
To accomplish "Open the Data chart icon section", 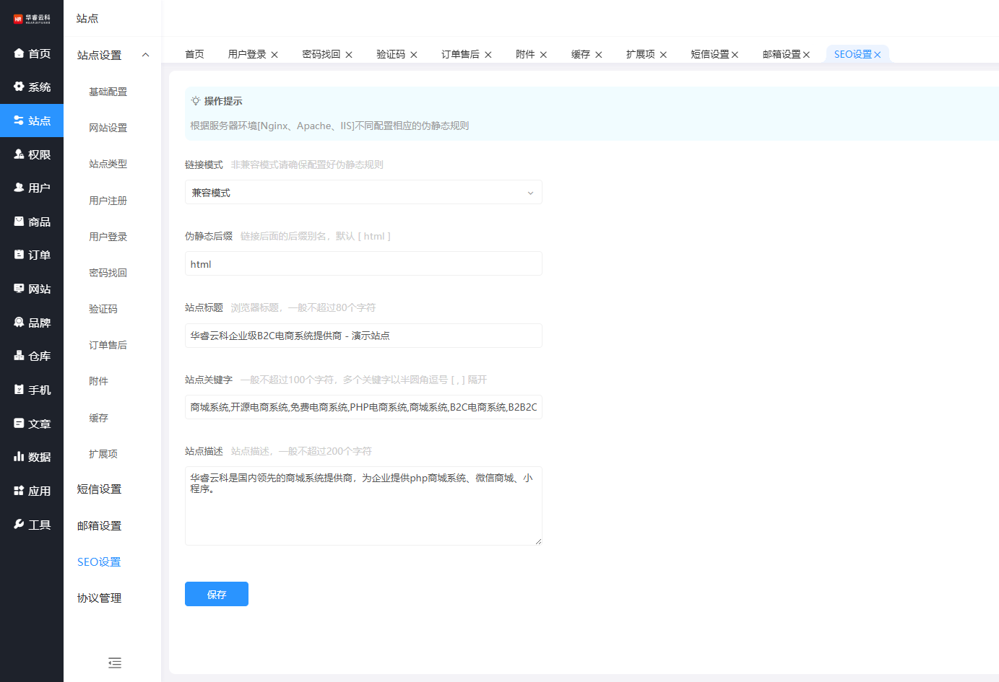I will 20,457.
